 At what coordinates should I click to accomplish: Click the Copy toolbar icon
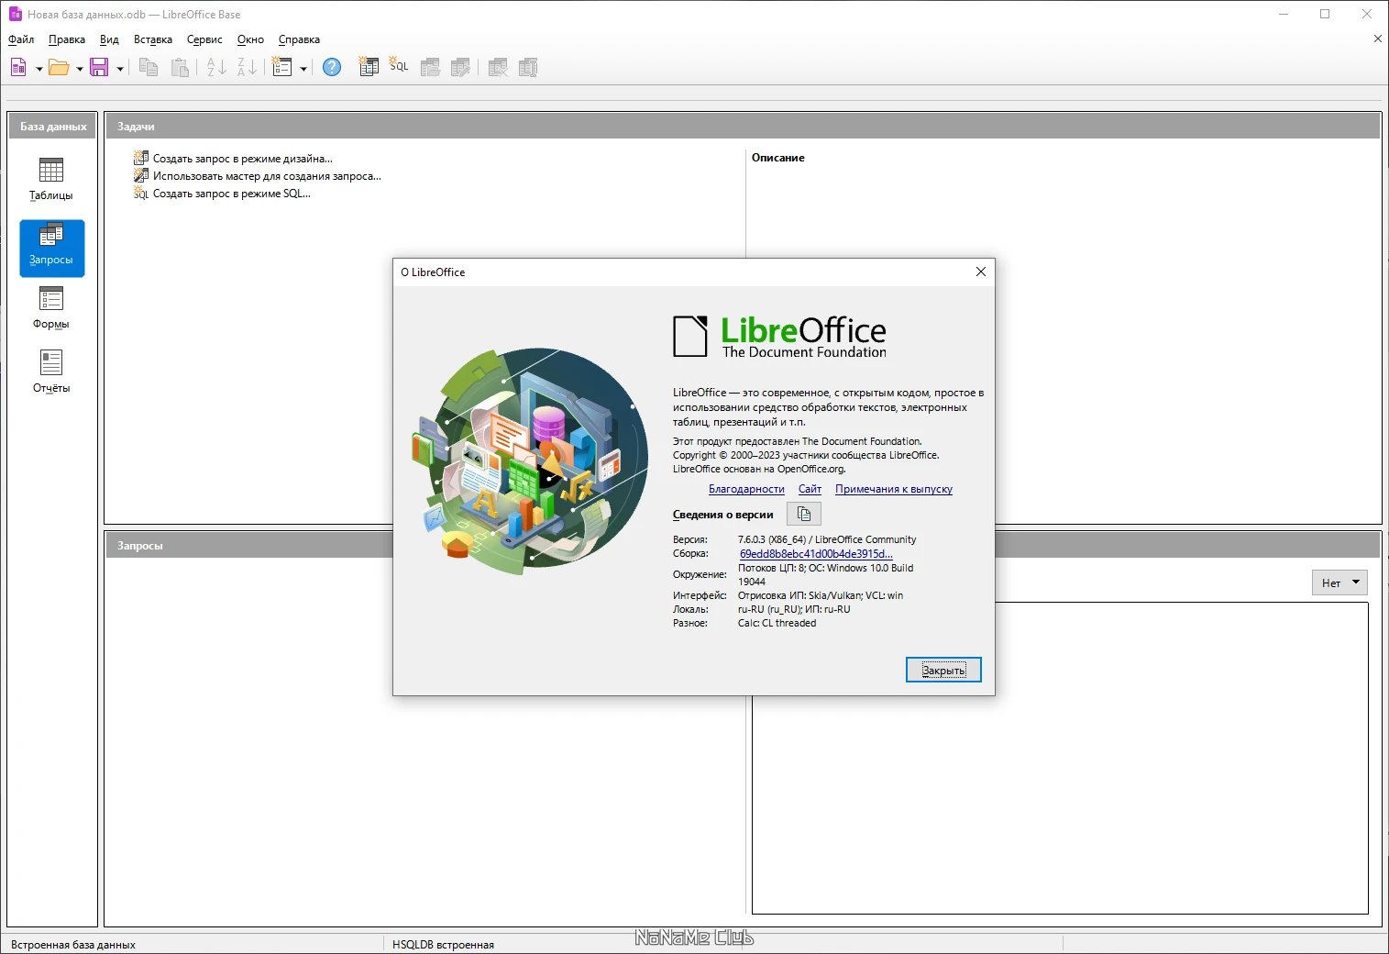point(149,67)
